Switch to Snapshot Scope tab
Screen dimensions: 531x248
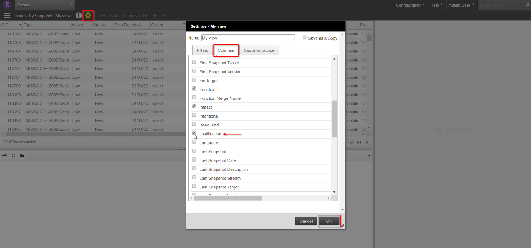[x=259, y=50]
